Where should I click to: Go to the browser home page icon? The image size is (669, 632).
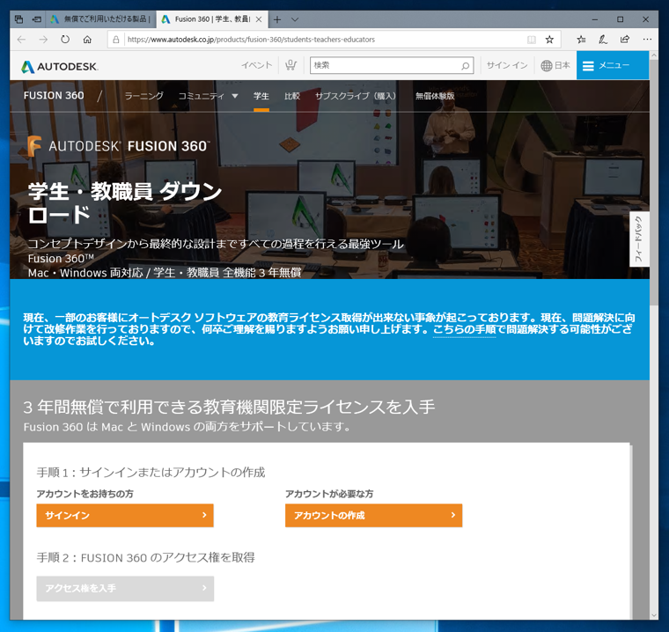pyautogui.click(x=87, y=40)
